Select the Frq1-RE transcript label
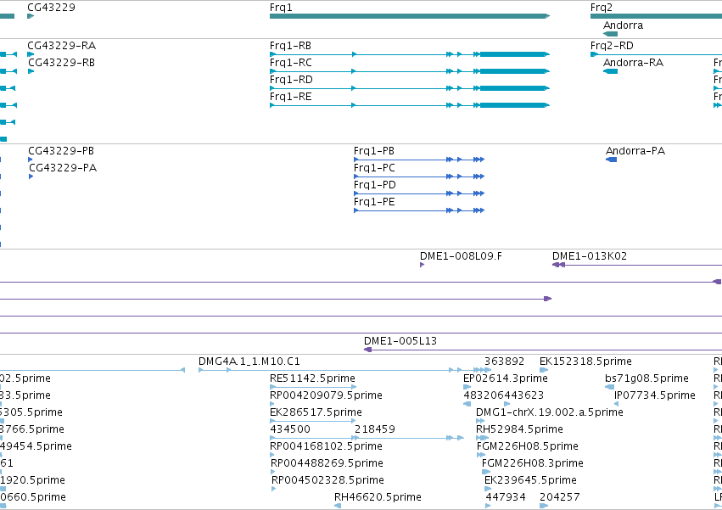The width and height of the screenshot is (722, 510). click(290, 97)
